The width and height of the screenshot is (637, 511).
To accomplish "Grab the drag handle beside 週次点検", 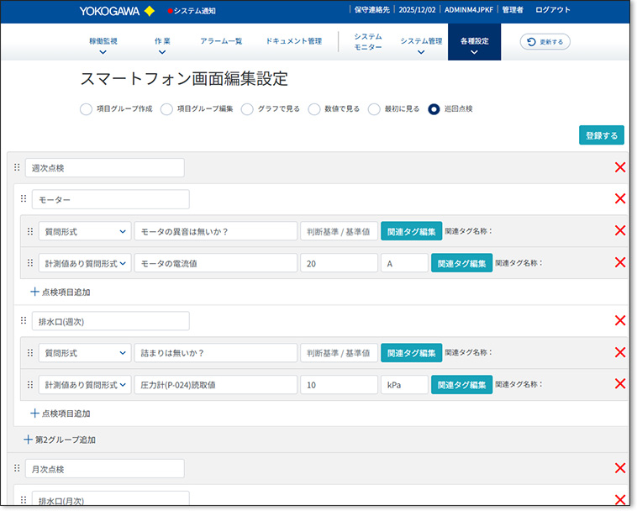I will 17,167.
